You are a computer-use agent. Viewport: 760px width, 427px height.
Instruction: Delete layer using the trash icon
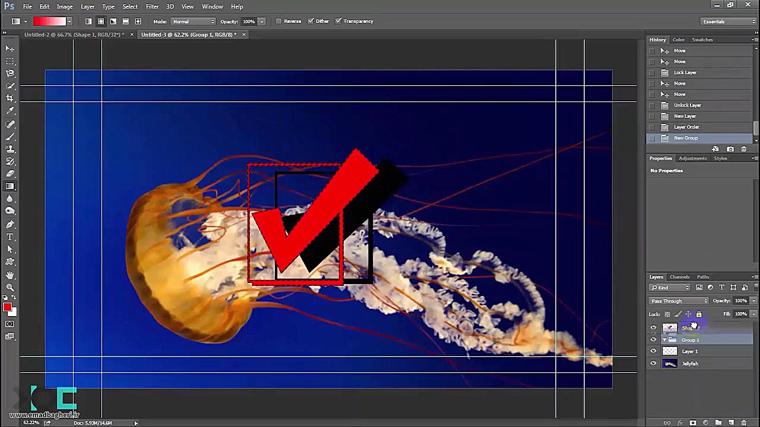pyautogui.click(x=743, y=423)
